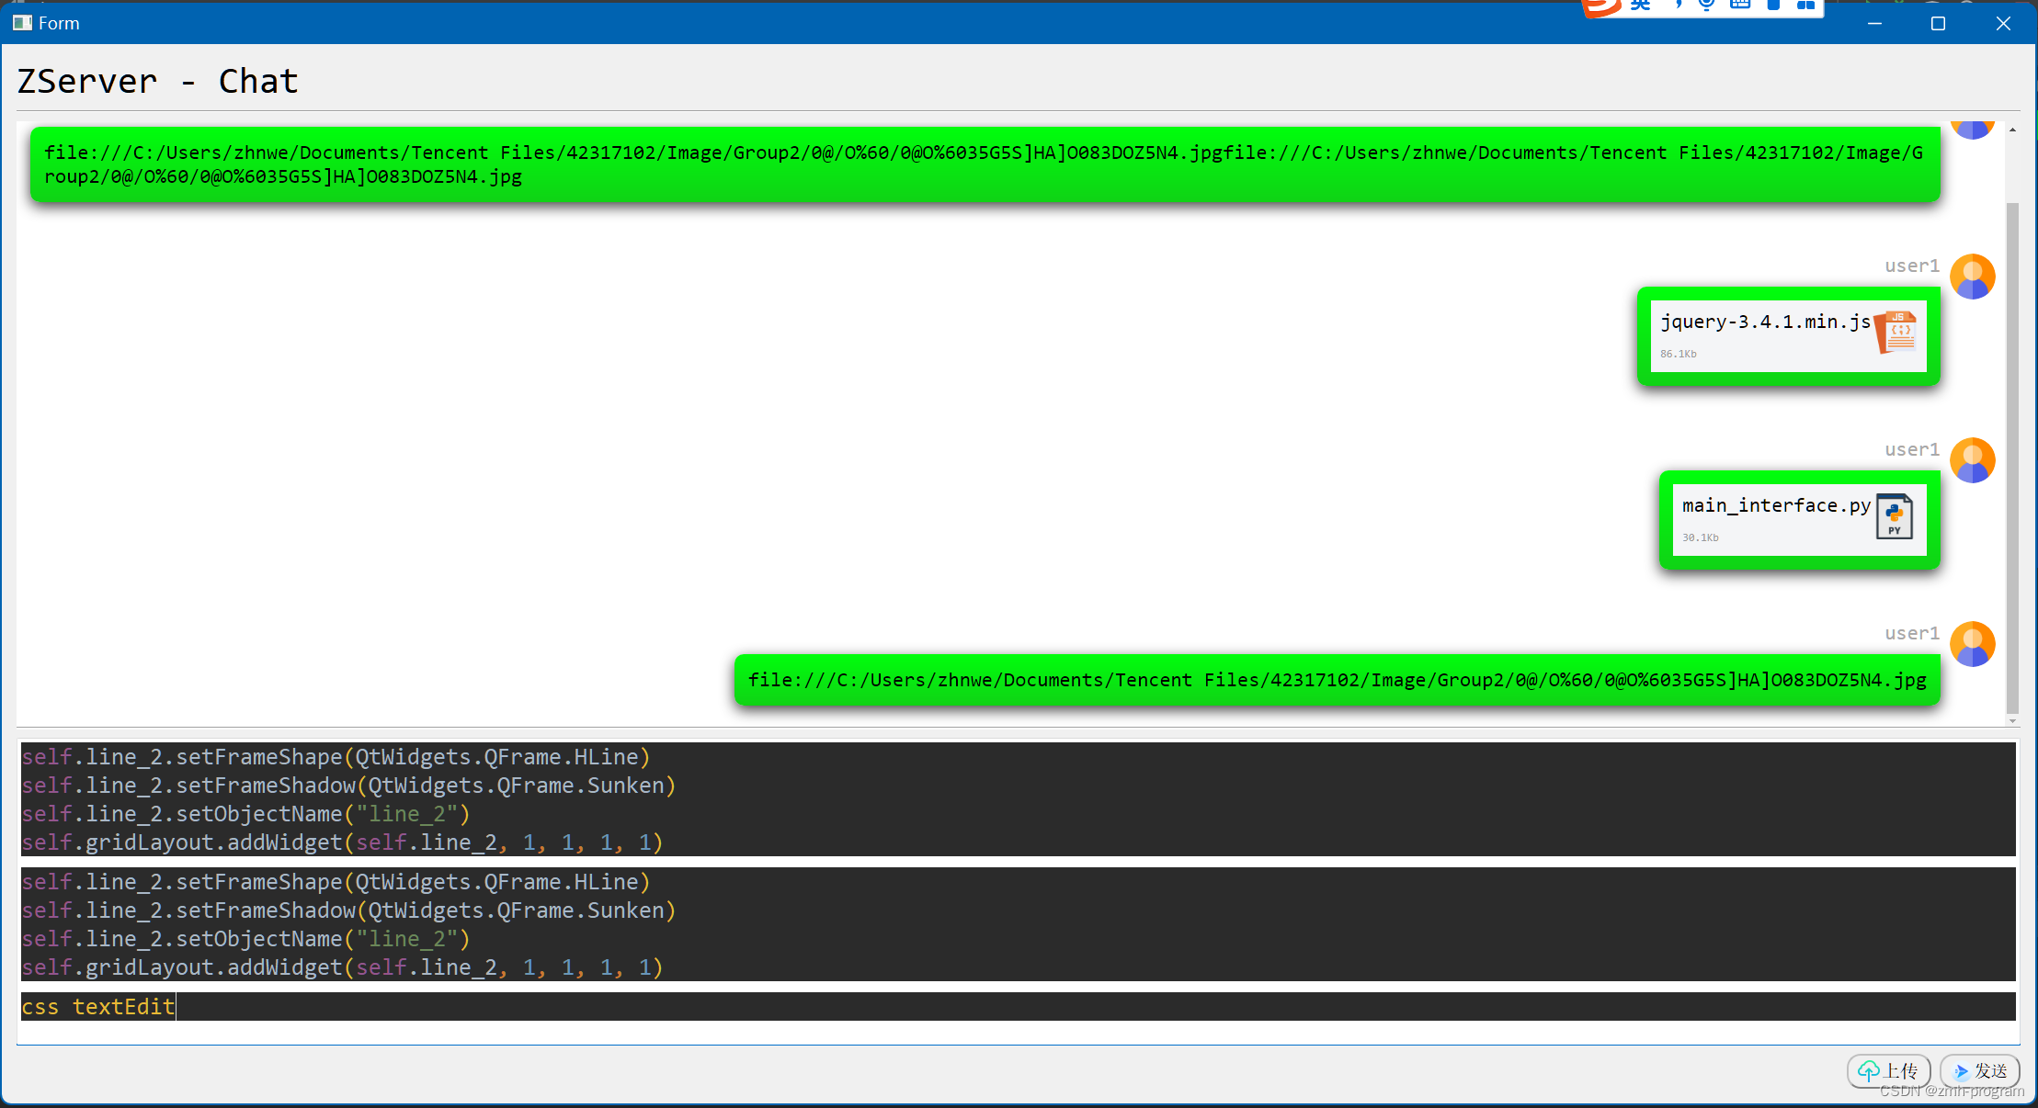This screenshot has width=2038, height=1108.
Task: Open user1 avatar beside the jquery file message
Action: pyautogui.click(x=1973, y=277)
